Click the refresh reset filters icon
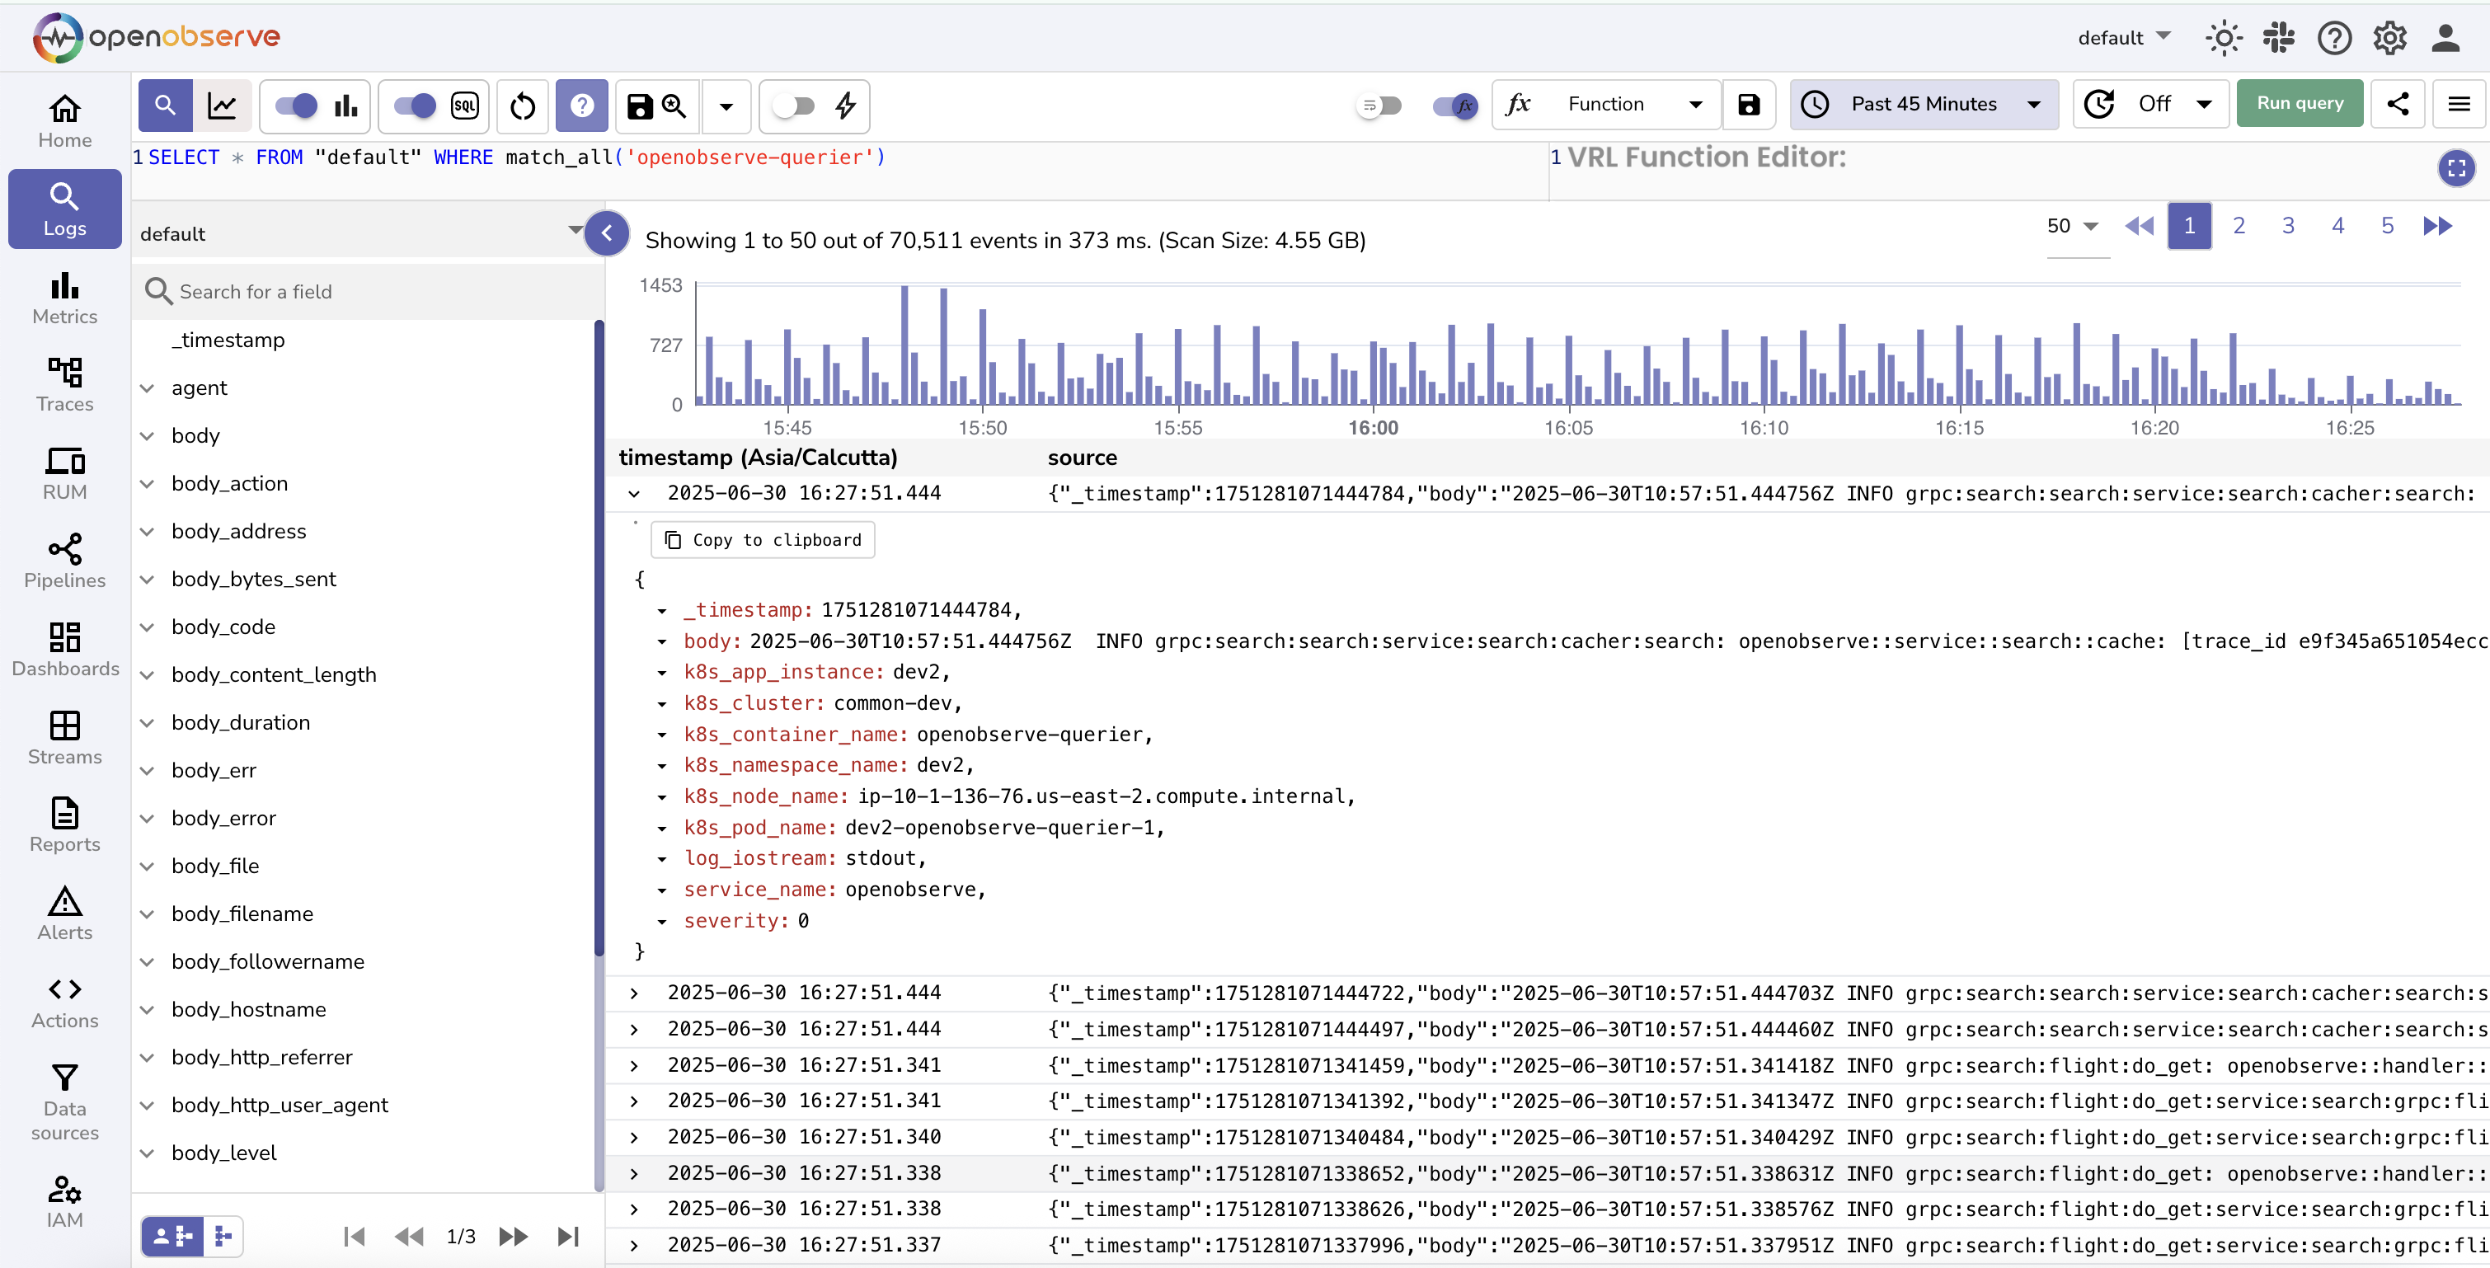Screen dimensions: 2490x1268 coord(522,106)
